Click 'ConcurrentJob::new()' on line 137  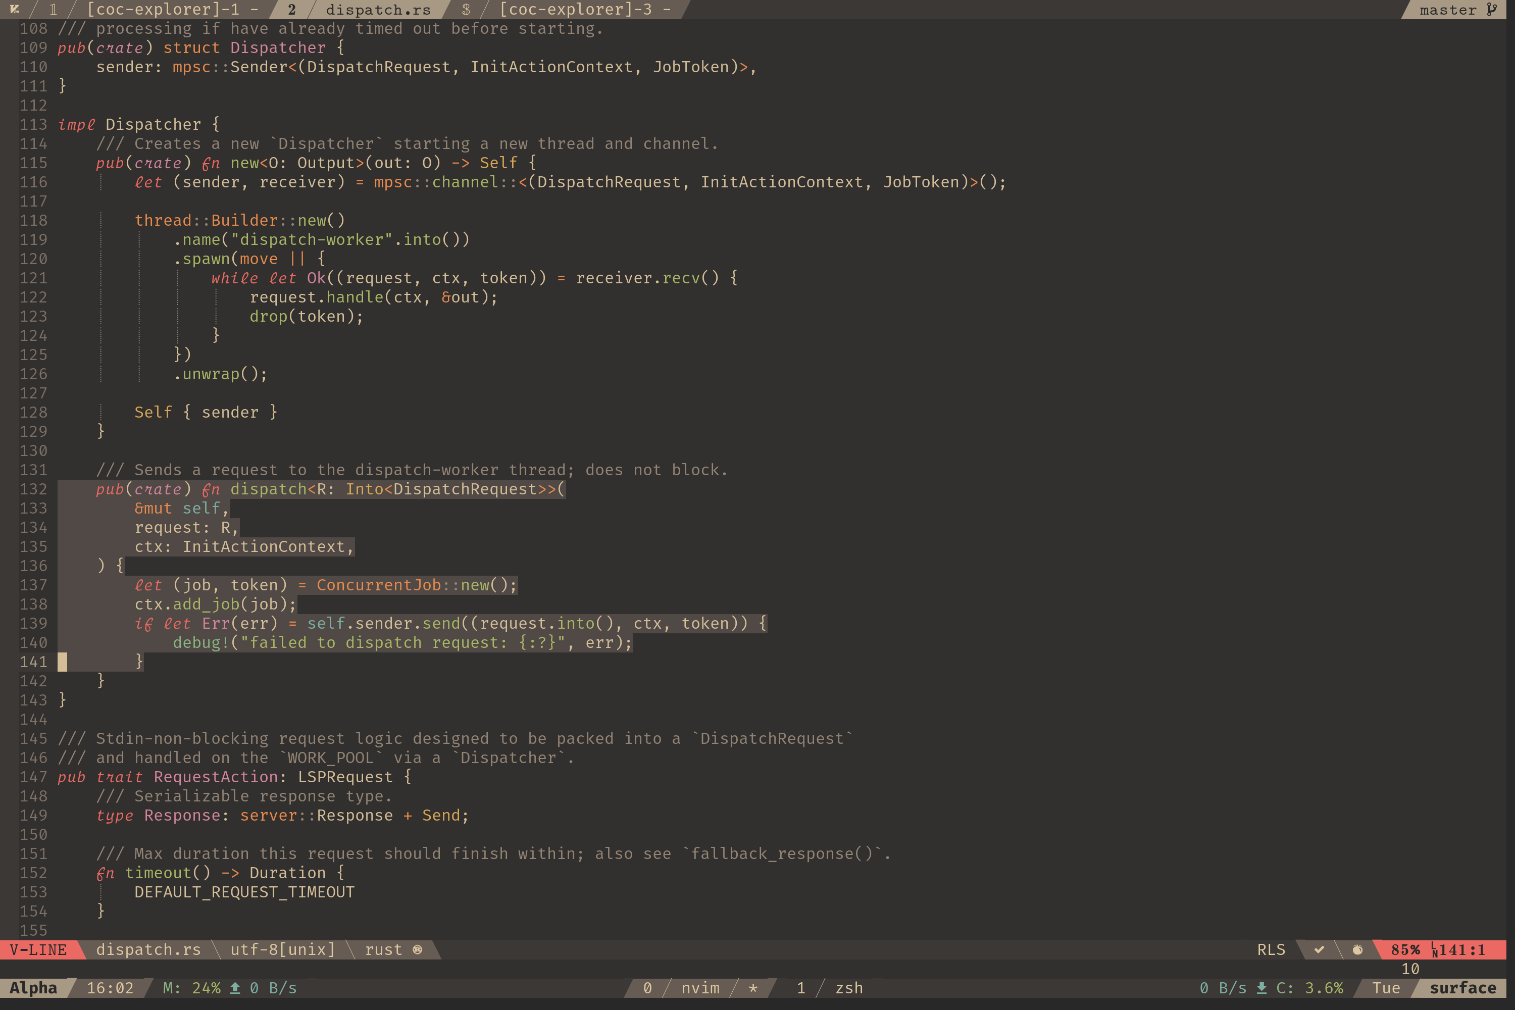pyautogui.click(x=412, y=585)
